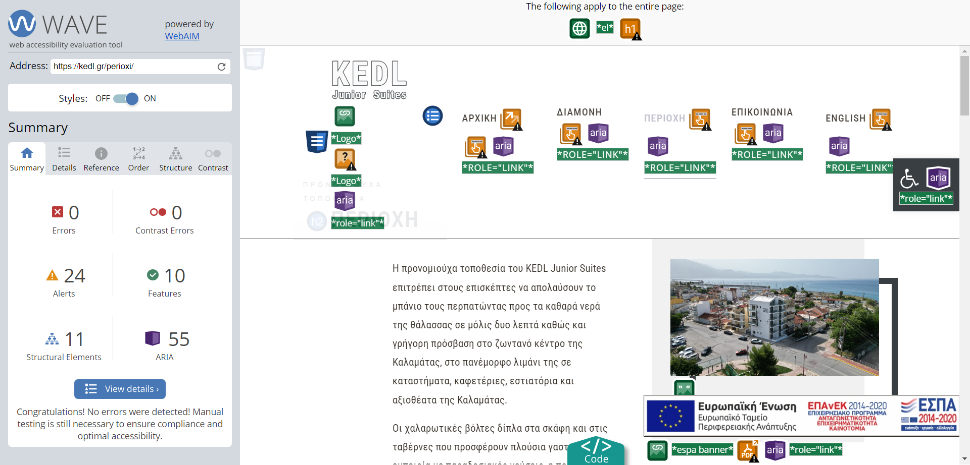This screenshot has width=970, height=465.
Task: Select the green globe language icon
Action: coord(579,28)
